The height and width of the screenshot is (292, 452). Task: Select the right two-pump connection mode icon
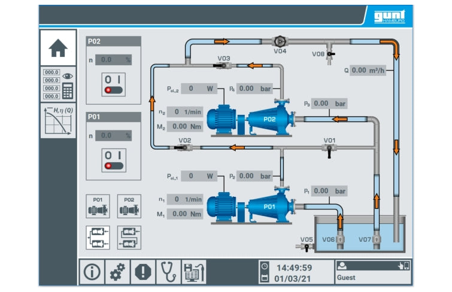pos(129,237)
